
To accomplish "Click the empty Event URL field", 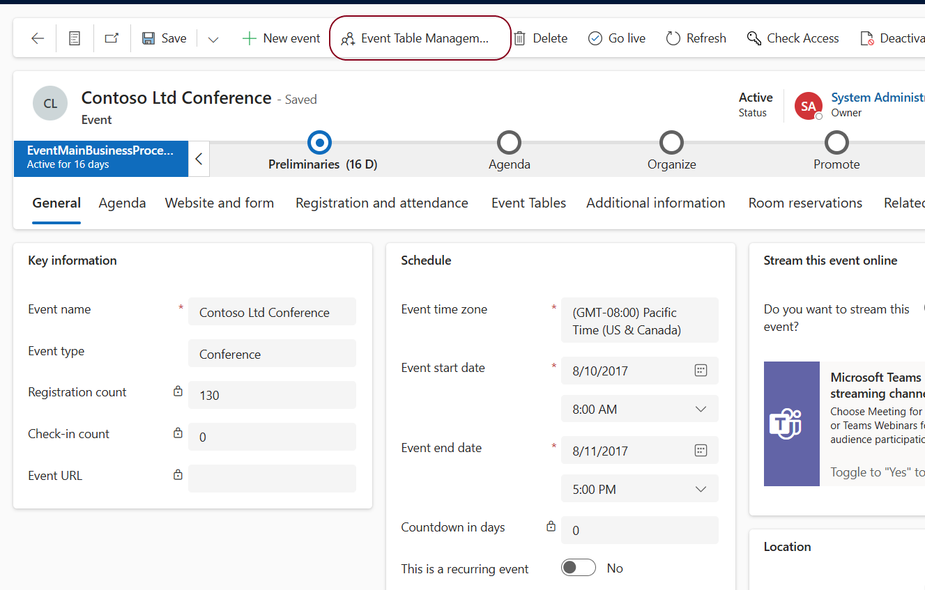I will 272,479.
